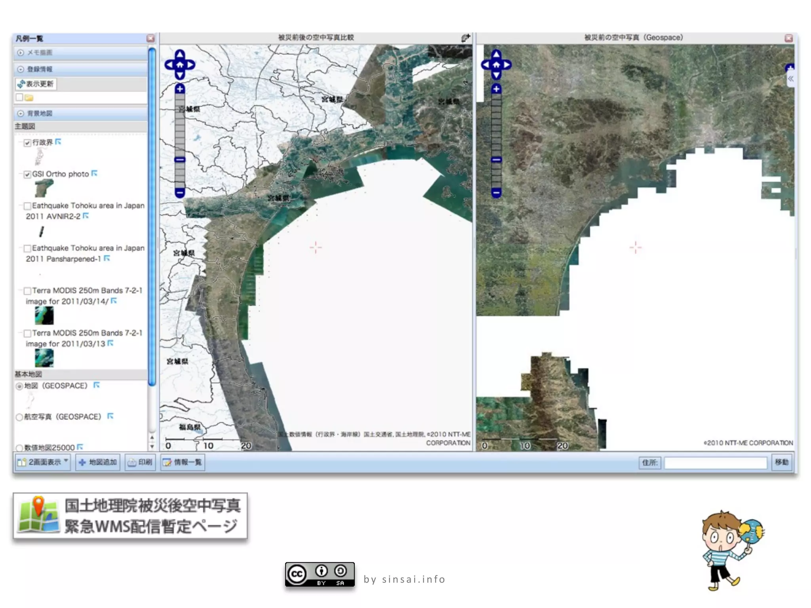Click the zoom-in plus on left map
Viewport: 811px width, 608px height.
click(x=180, y=89)
